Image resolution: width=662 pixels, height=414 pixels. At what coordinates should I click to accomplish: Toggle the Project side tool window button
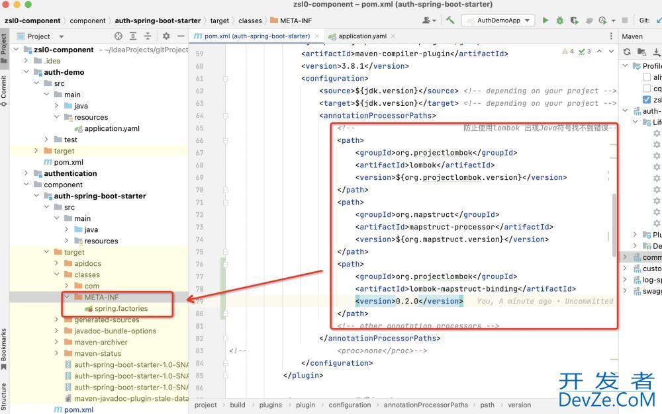click(4, 48)
